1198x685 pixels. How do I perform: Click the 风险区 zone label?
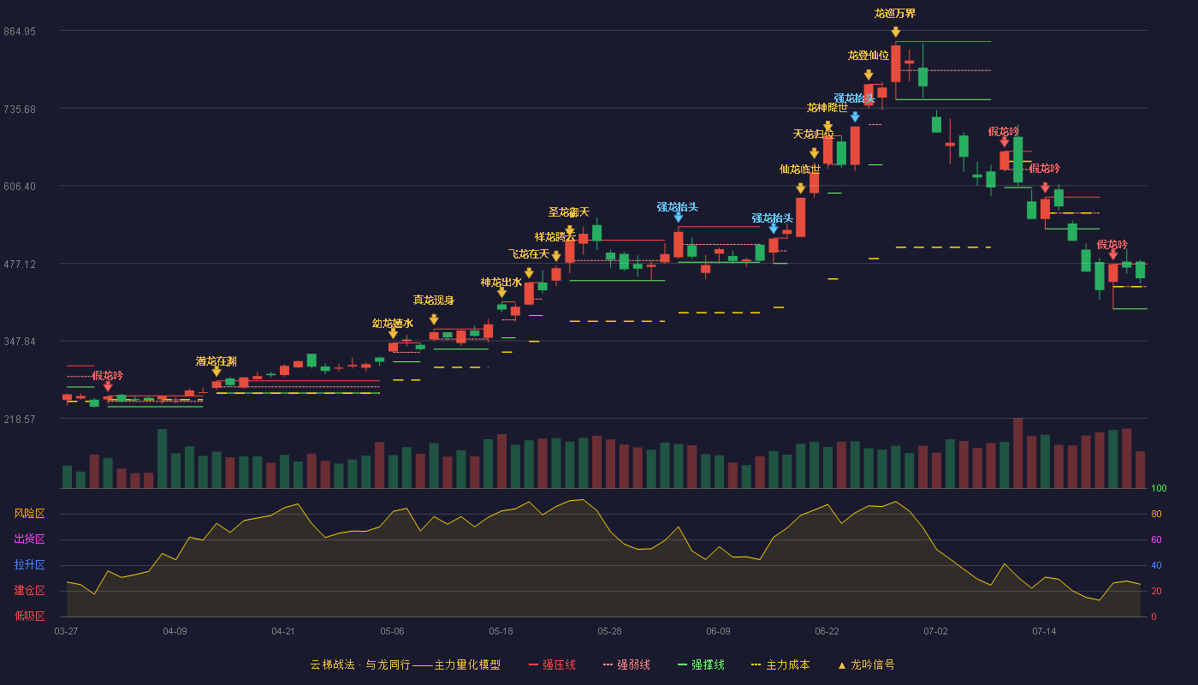[x=29, y=514]
